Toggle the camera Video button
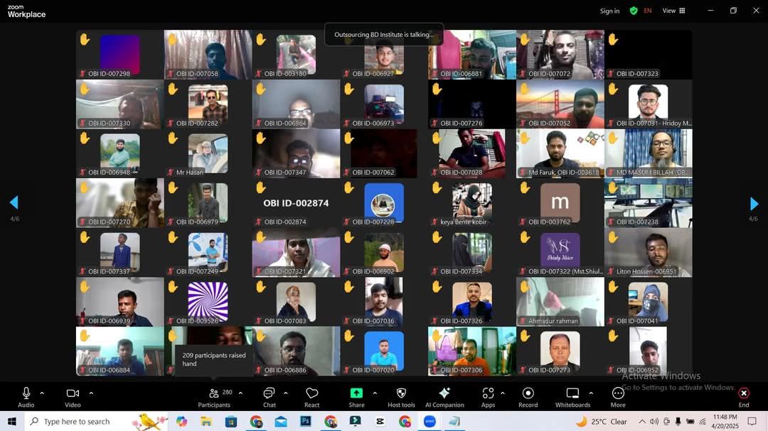Screen dimensions: 768x431 [73, 396]
